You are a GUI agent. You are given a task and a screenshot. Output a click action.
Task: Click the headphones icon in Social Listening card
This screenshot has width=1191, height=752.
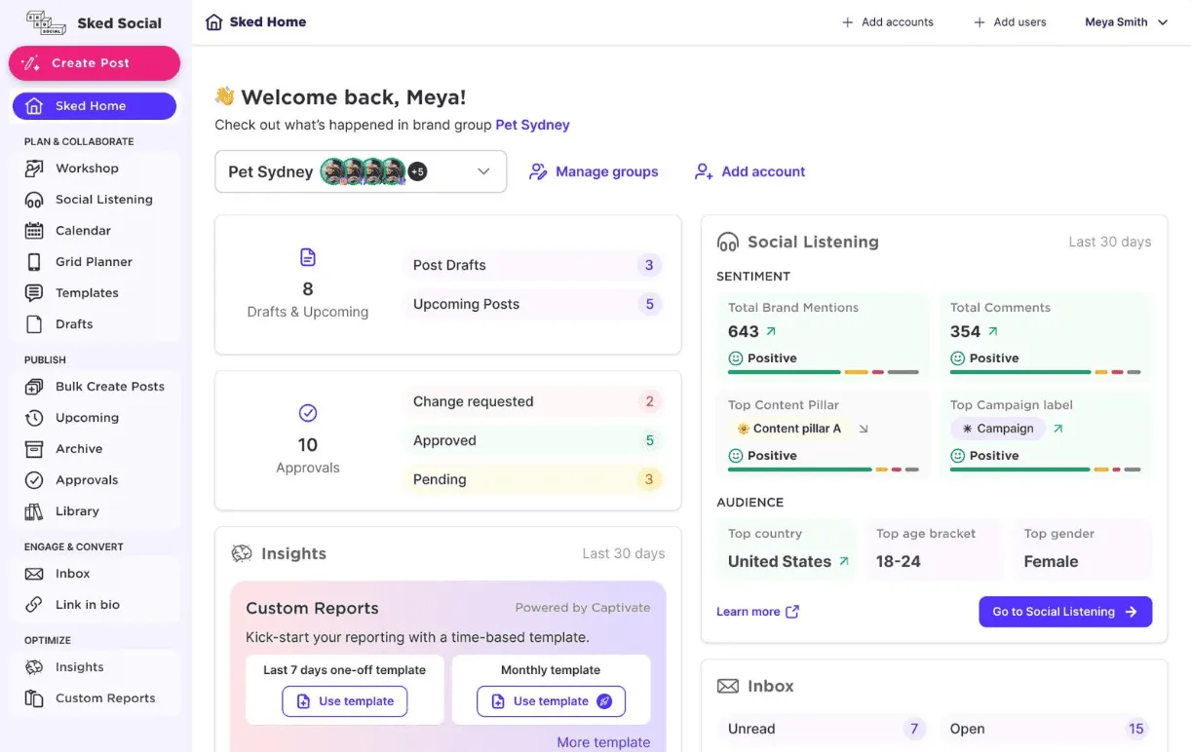pyautogui.click(x=728, y=242)
